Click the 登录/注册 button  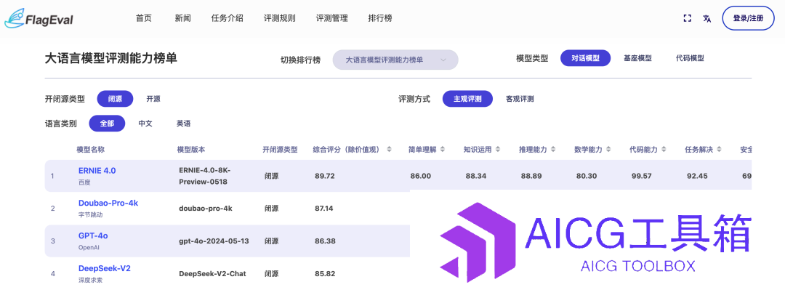click(x=748, y=18)
